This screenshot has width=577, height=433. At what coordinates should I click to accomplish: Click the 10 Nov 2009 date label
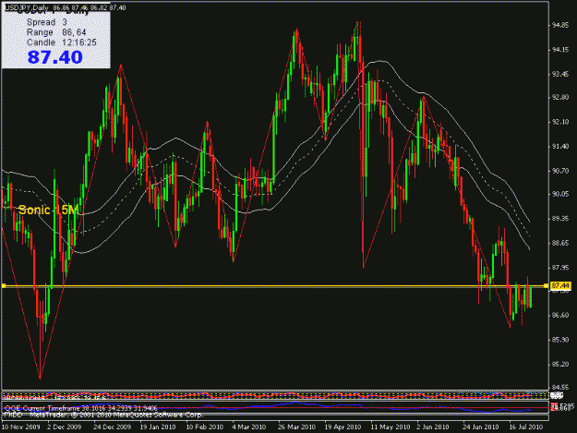(x=21, y=427)
